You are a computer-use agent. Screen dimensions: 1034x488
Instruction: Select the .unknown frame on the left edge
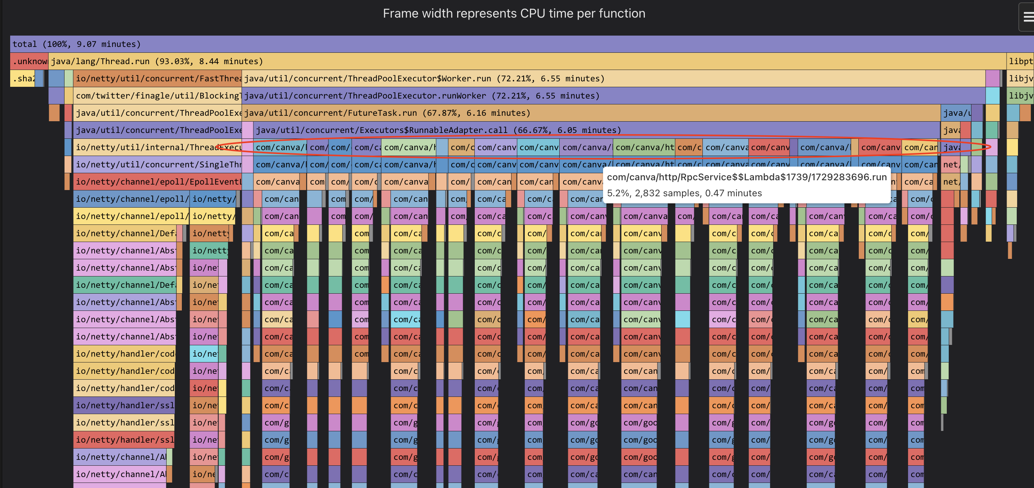28,61
